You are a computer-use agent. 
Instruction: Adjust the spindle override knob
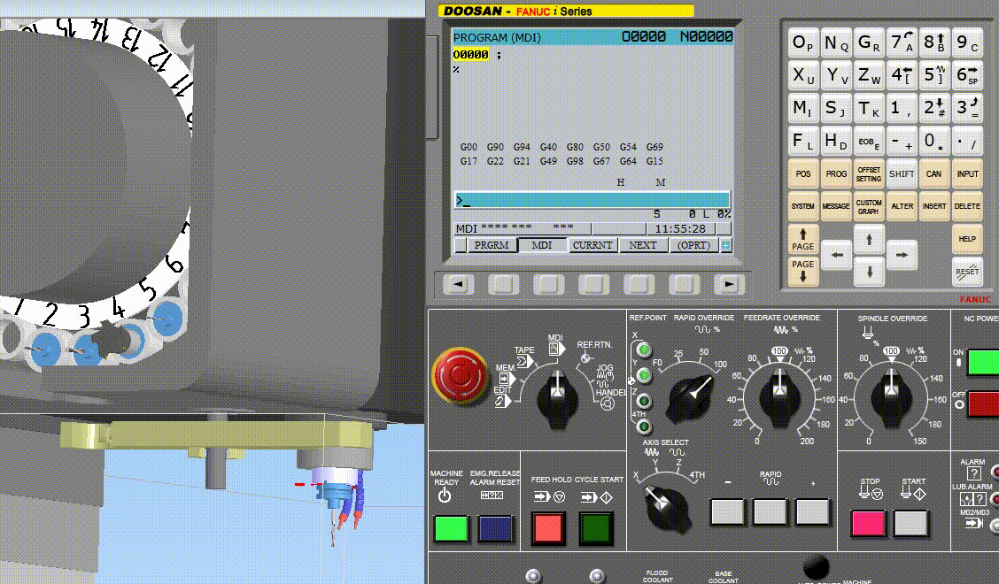click(x=891, y=400)
